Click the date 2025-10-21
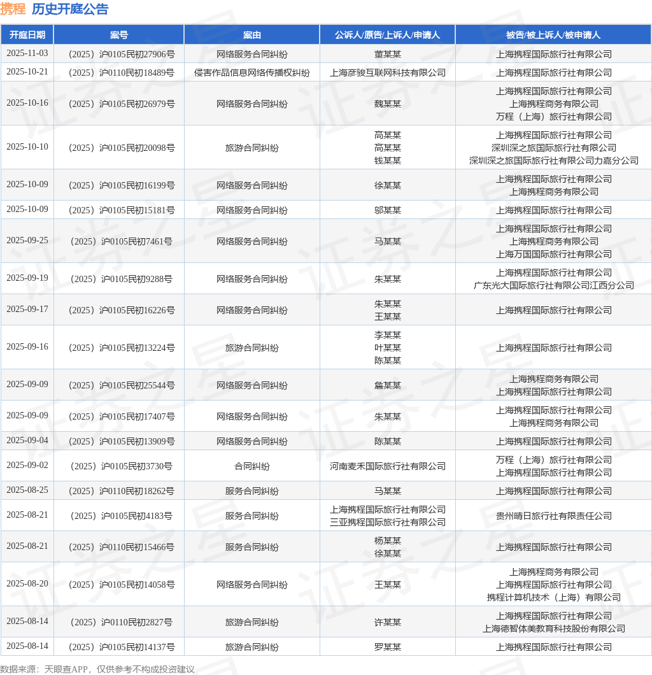Viewport: 652px width, 675px height. click(27, 72)
